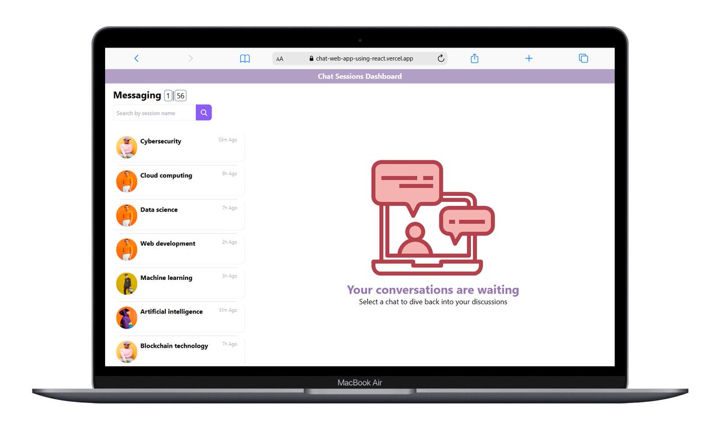The height and width of the screenshot is (430, 721).
Task: Open the Web development chat session
Action: tap(179, 249)
